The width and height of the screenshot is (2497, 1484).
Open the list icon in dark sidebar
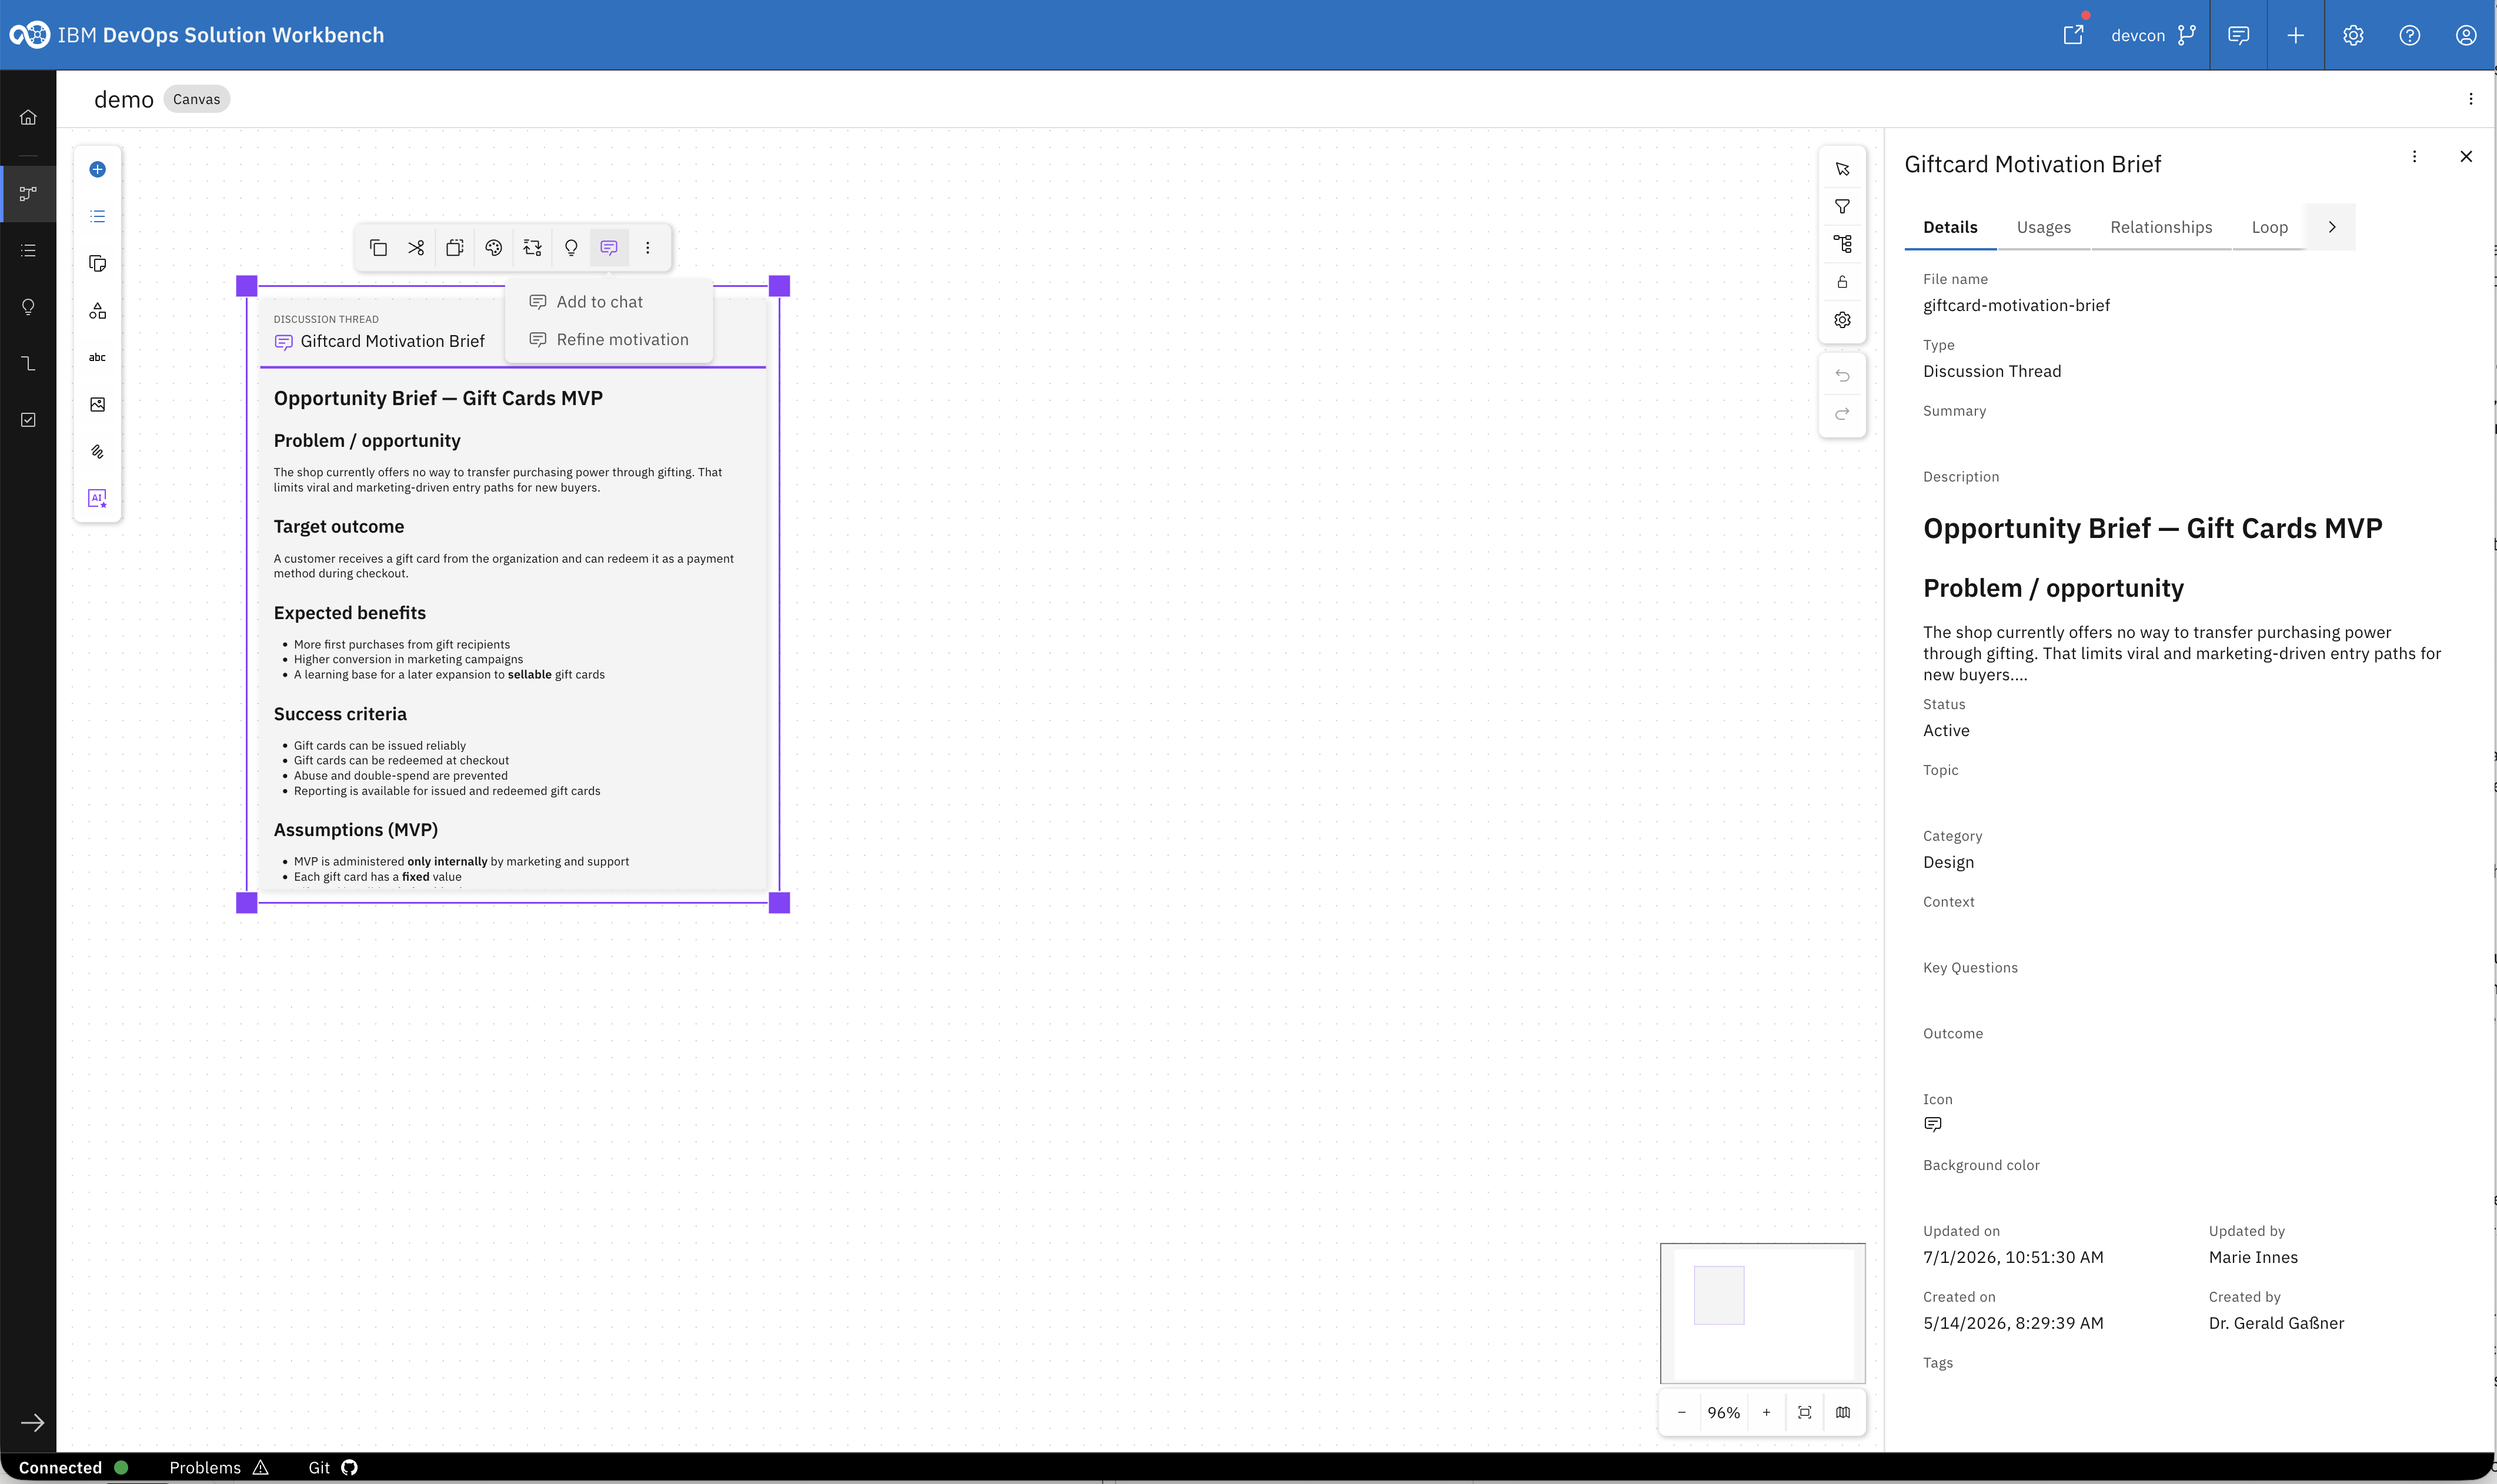28,250
